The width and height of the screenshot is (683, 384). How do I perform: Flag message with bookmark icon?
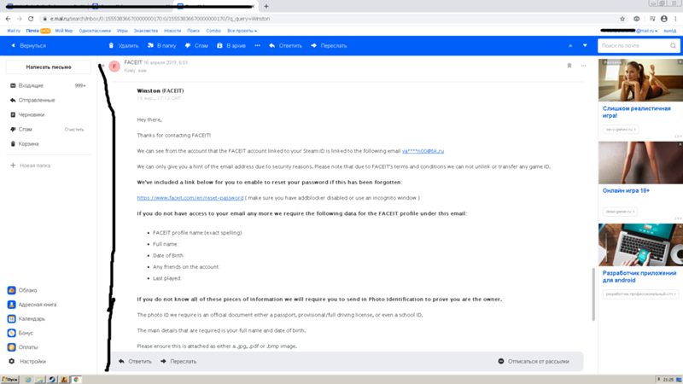(569, 66)
